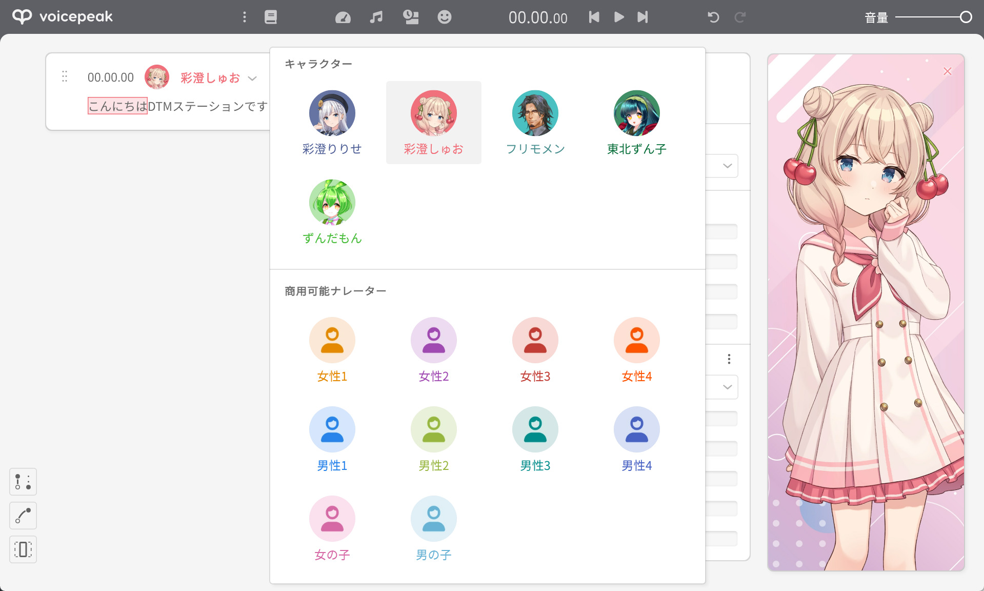This screenshot has height=591, width=984.
Task: Close the character illustration panel
Action: (948, 71)
